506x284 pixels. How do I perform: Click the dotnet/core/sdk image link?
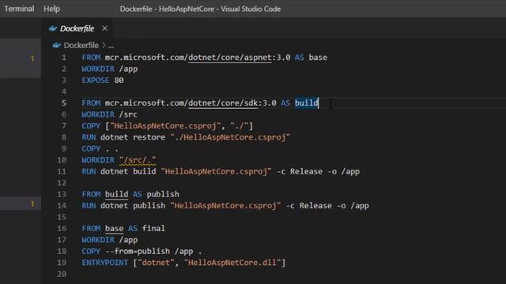point(223,103)
